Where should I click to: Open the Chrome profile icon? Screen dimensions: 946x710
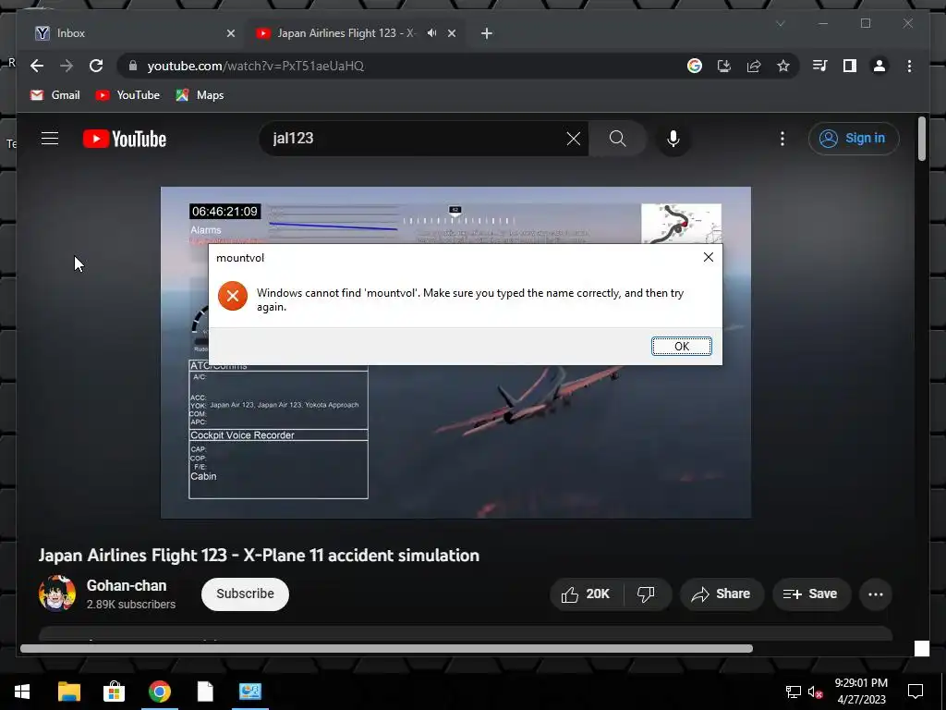(x=879, y=66)
